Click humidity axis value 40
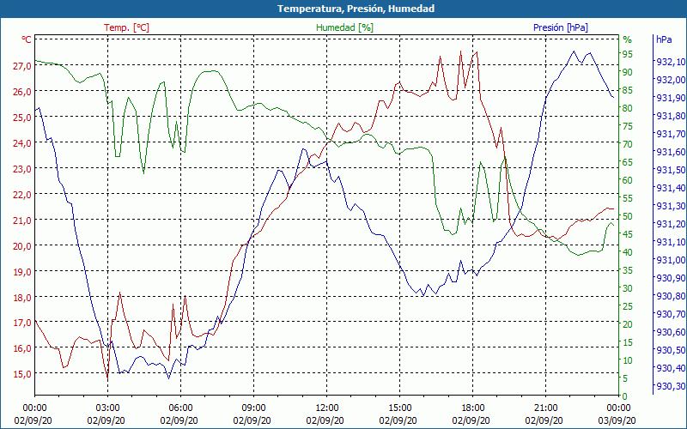Screen dimensions: 687x429 tap(628, 252)
